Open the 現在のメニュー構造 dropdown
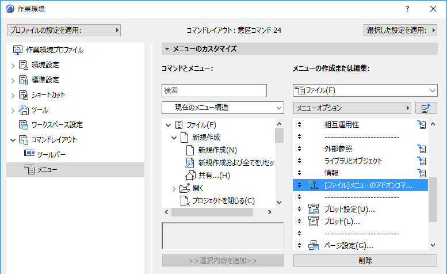The image size is (447, 274). pos(223,108)
